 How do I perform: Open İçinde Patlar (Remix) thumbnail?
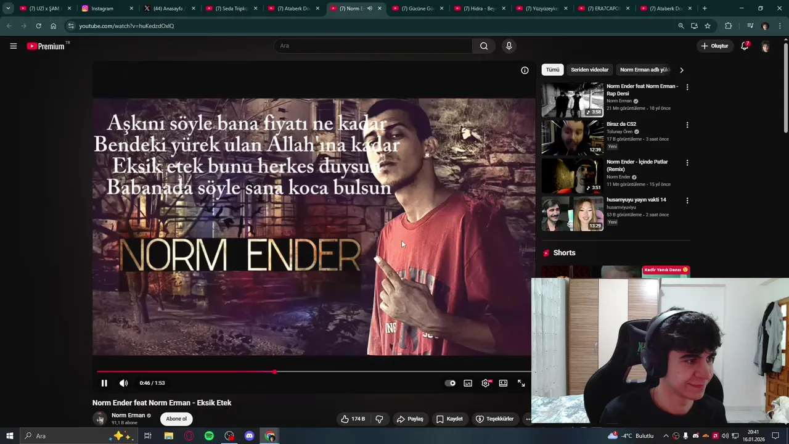coord(573,176)
